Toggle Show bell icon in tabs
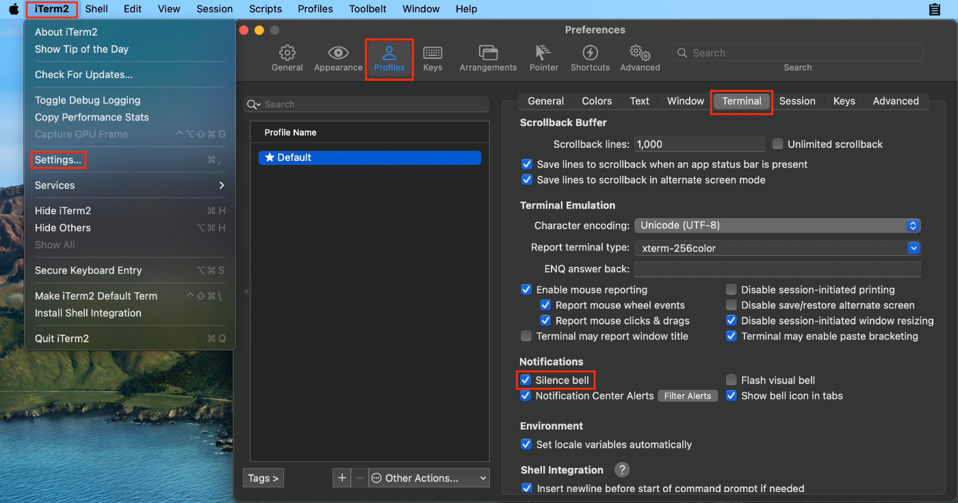 click(x=732, y=396)
